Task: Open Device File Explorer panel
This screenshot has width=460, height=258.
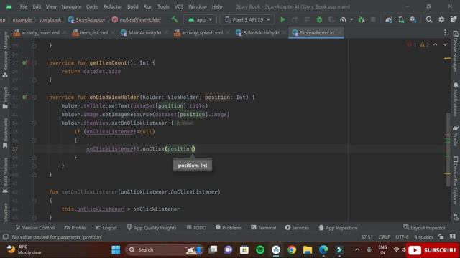Action: (455, 180)
